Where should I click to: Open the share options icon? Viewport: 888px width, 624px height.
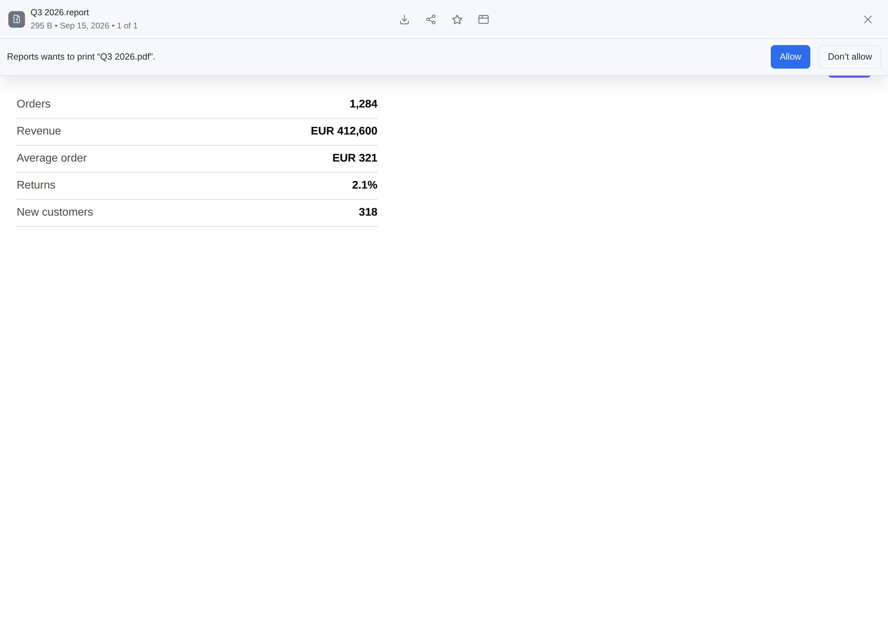(431, 19)
